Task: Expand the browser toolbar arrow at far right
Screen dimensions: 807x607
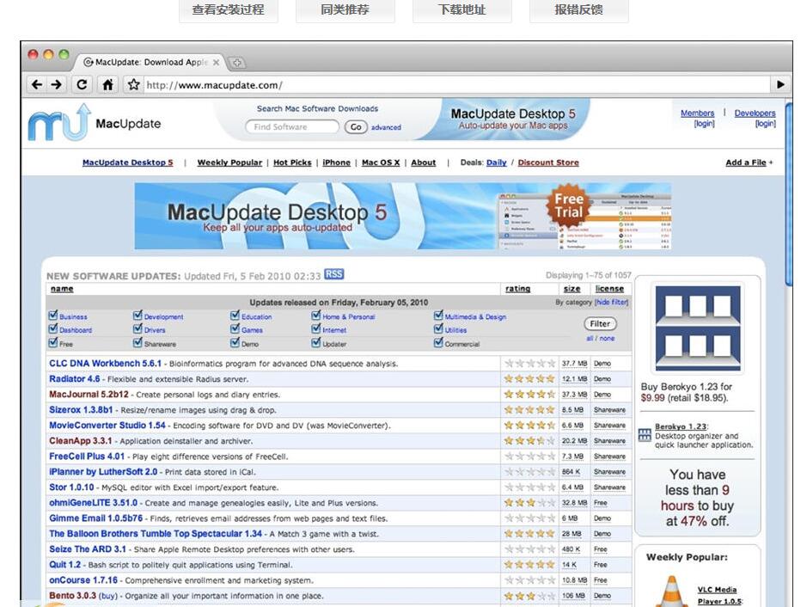Action: [780, 84]
